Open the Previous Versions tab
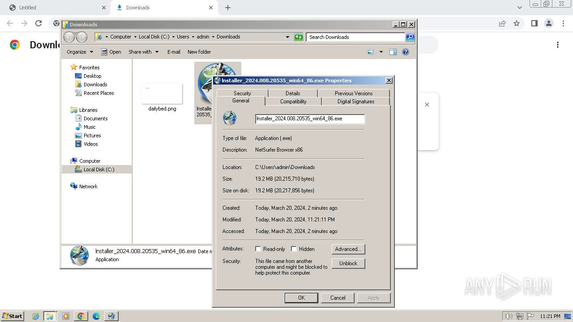Image resolution: width=573 pixels, height=322 pixels. pyautogui.click(x=354, y=93)
